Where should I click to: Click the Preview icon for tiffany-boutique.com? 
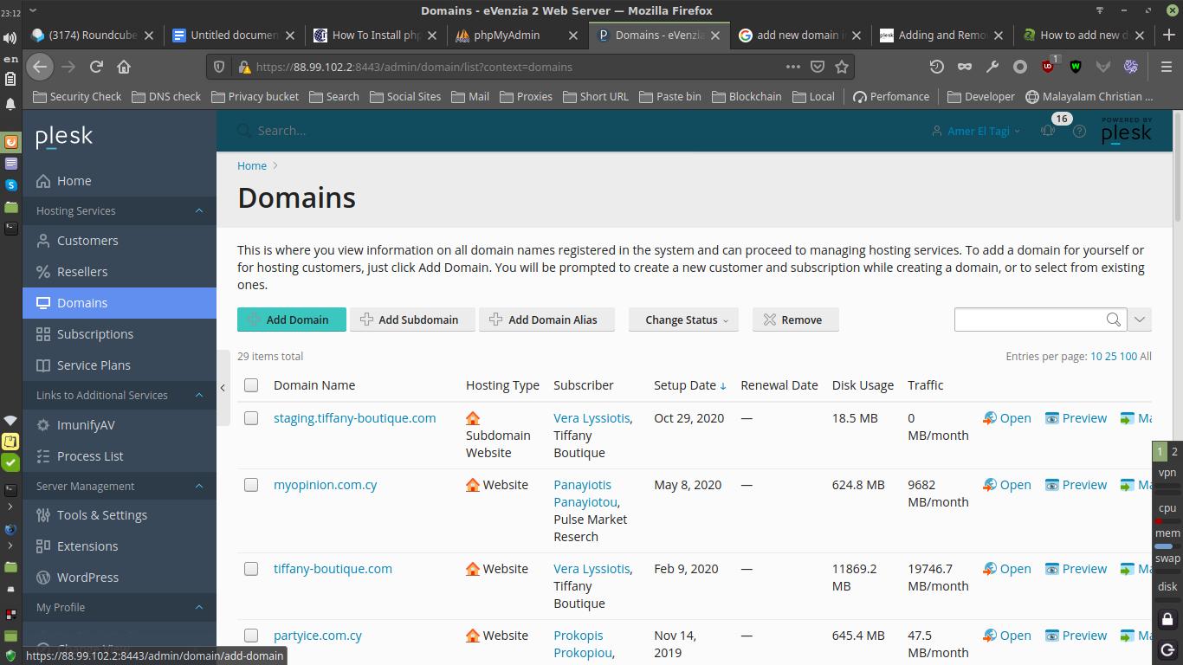pyautogui.click(x=1052, y=569)
